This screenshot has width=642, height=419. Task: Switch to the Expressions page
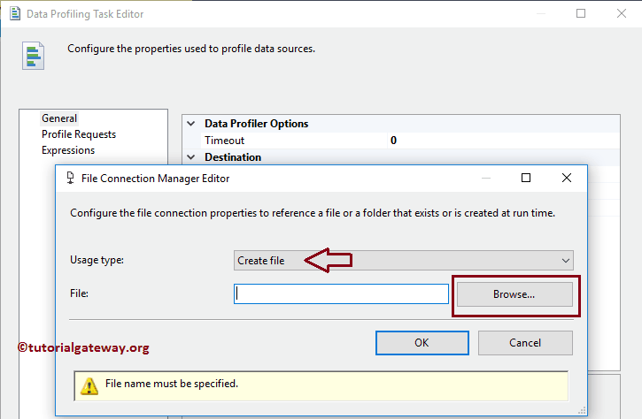click(68, 150)
